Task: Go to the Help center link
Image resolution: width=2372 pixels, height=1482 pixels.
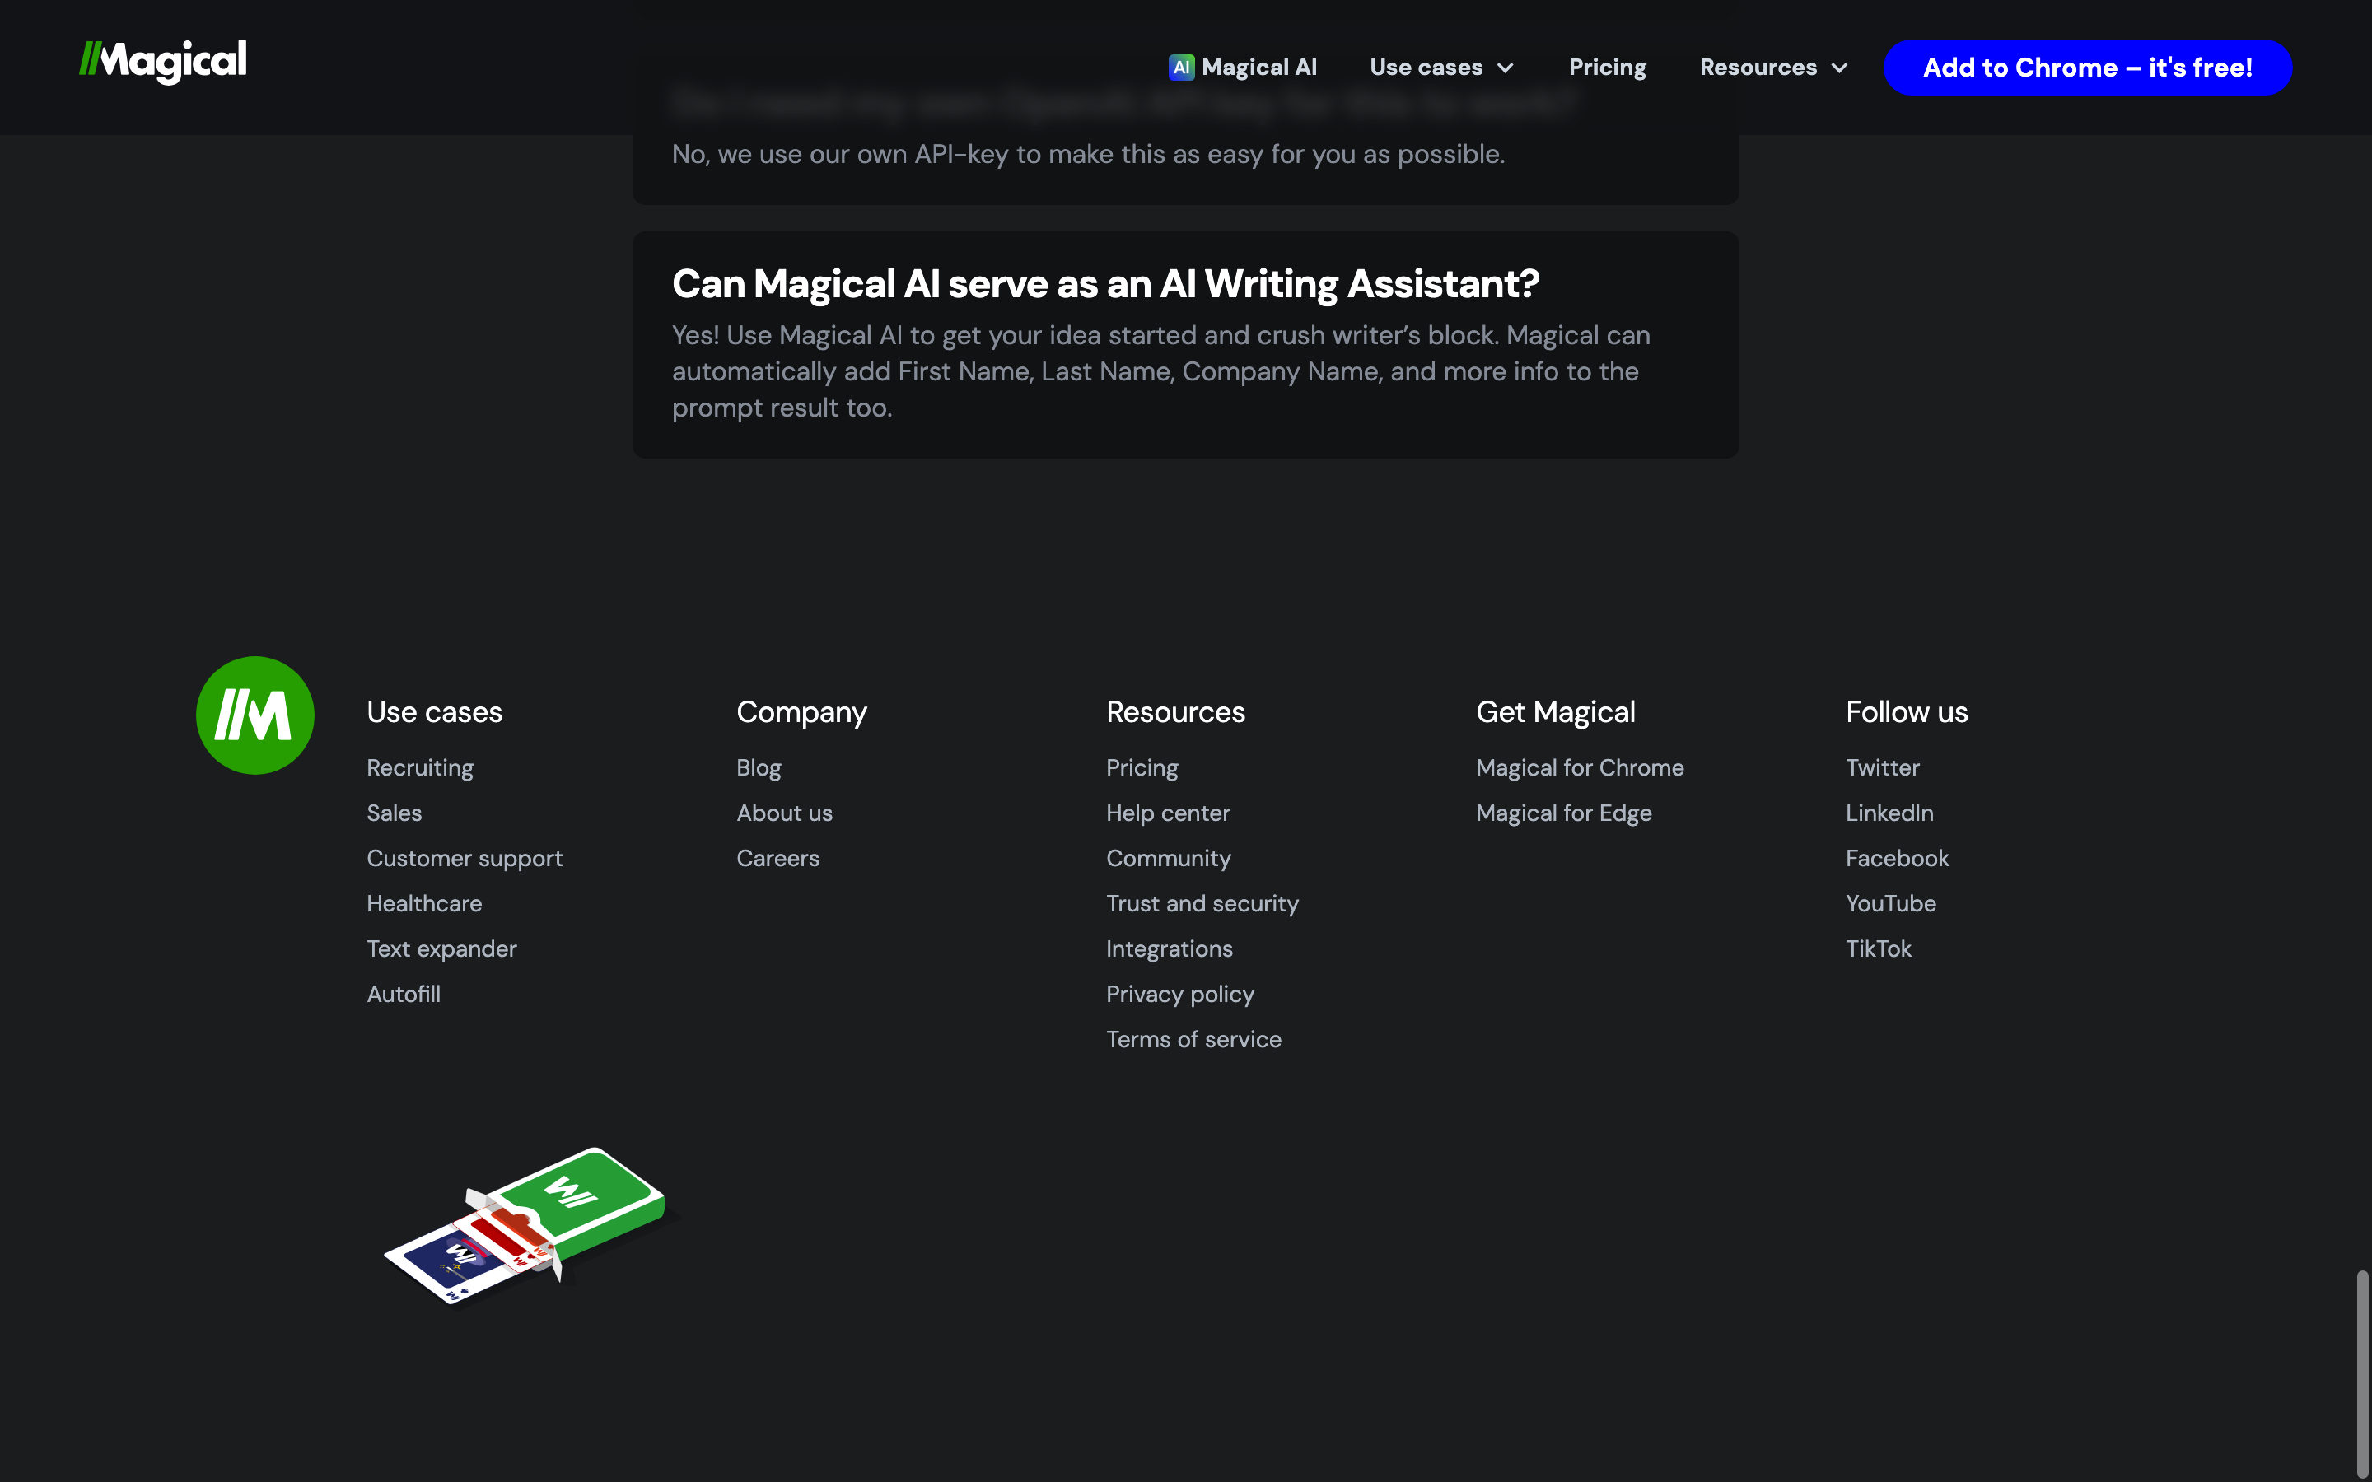Action: click(x=1167, y=813)
